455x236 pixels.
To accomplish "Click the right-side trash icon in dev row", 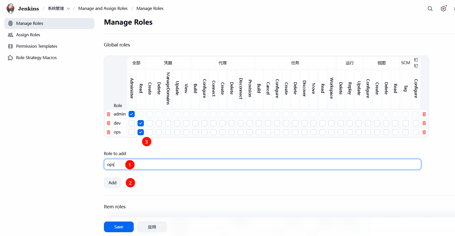I will tap(424, 123).
